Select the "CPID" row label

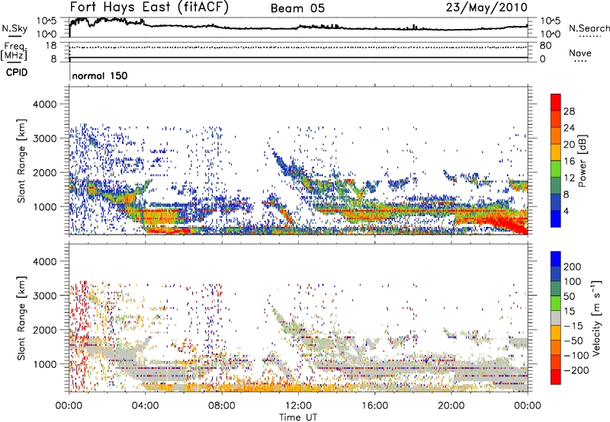tap(17, 72)
